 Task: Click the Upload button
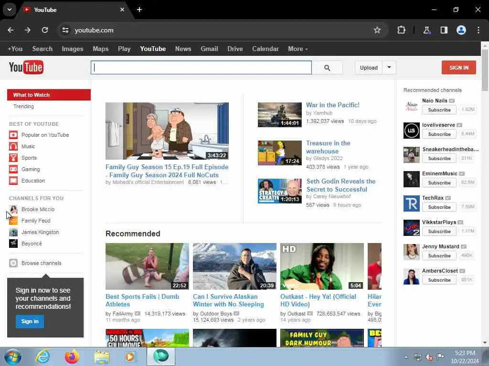pyautogui.click(x=369, y=68)
